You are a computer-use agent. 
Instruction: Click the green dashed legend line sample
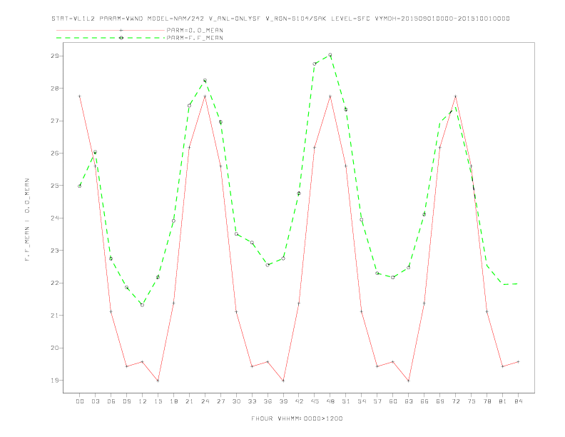click(x=111, y=38)
